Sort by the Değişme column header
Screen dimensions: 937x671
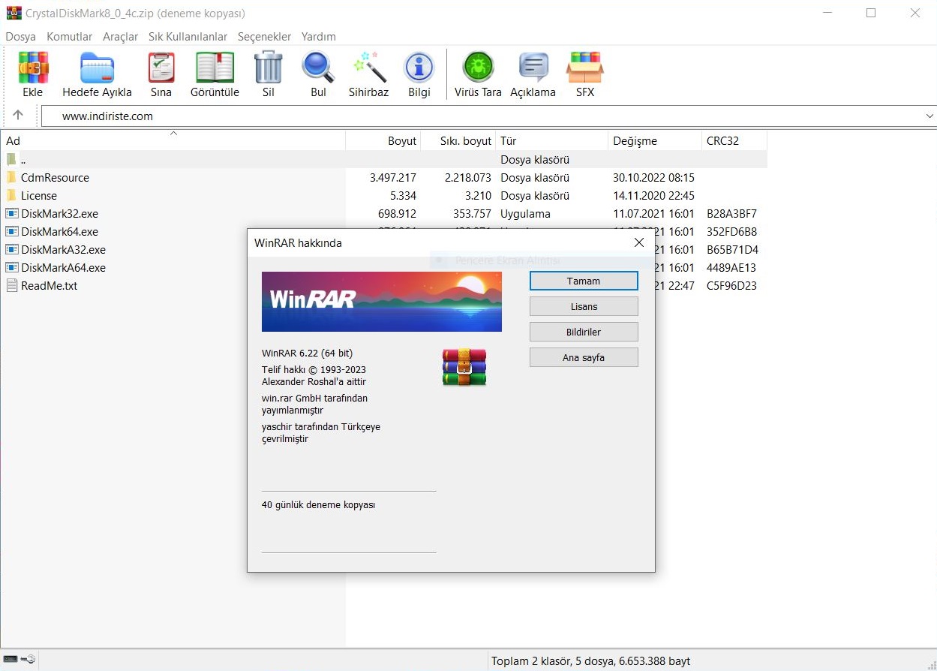click(x=655, y=140)
